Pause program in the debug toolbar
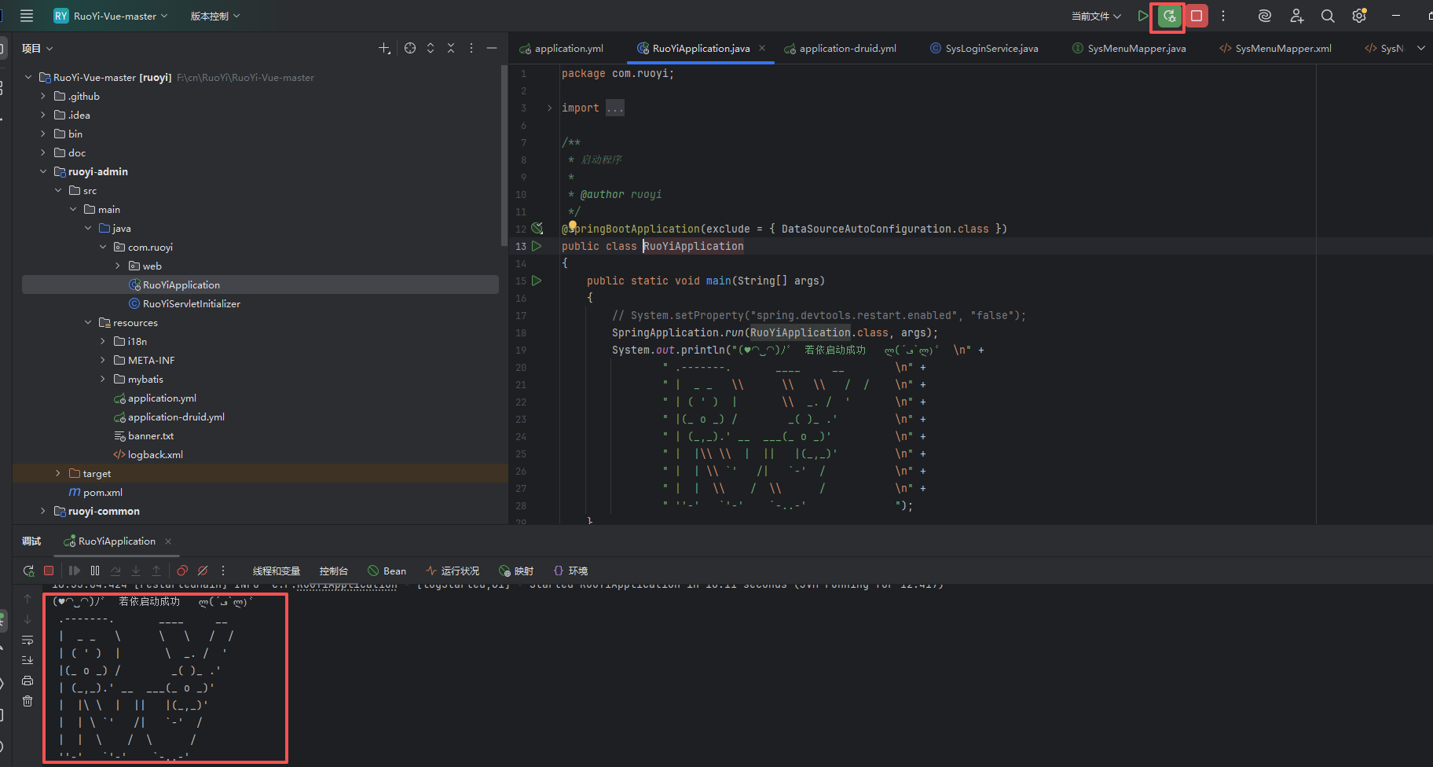This screenshot has width=1433, height=767. coord(95,571)
